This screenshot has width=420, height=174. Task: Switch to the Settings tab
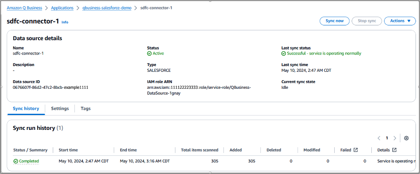[x=60, y=108]
